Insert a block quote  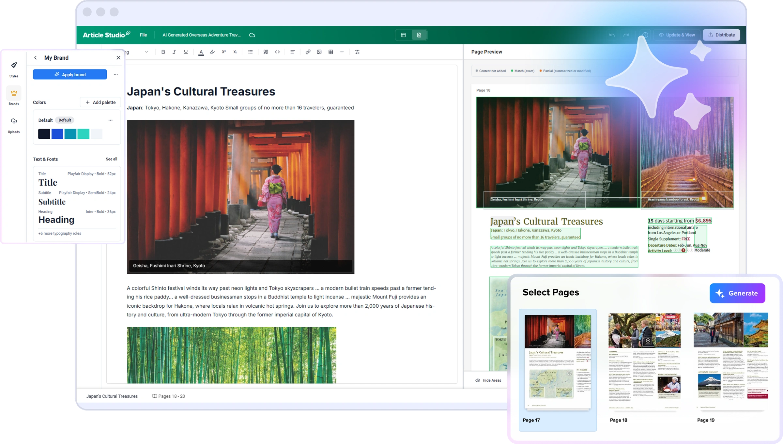coord(266,52)
